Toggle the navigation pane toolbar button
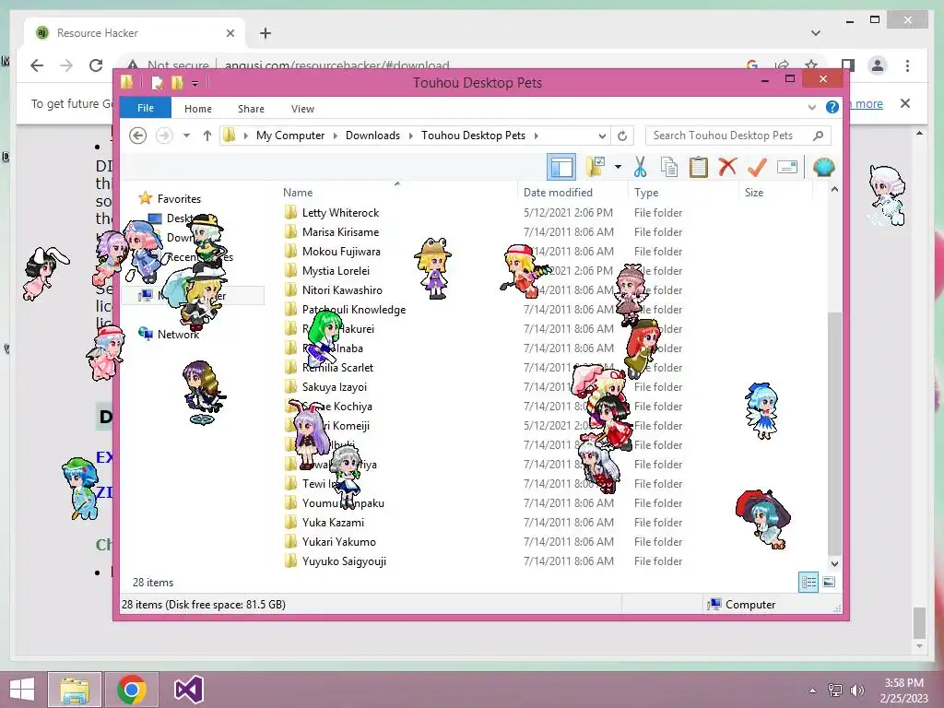 coord(561,168)
